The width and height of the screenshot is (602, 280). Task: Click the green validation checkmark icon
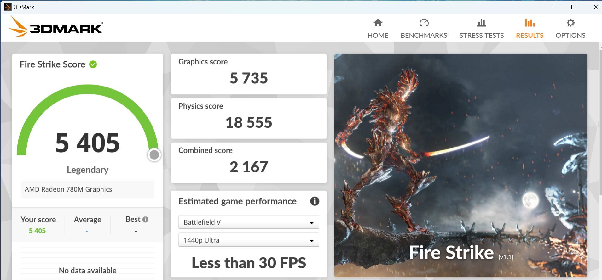(93, 64)
